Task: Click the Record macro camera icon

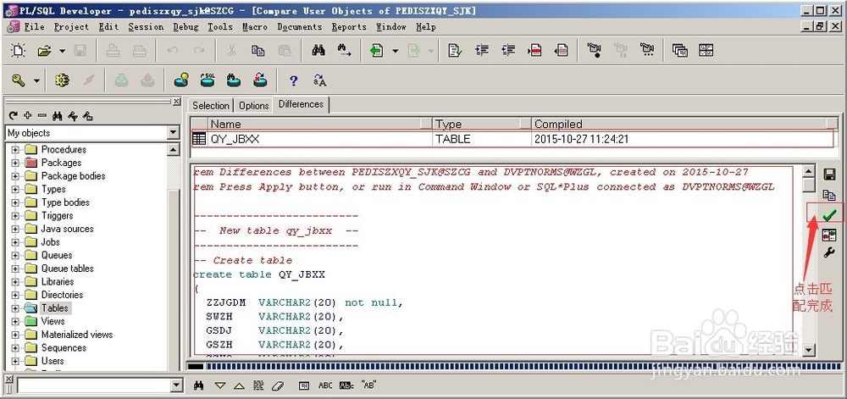Action: 595,51
